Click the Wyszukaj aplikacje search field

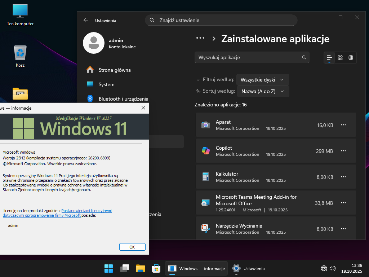(248, 57)
